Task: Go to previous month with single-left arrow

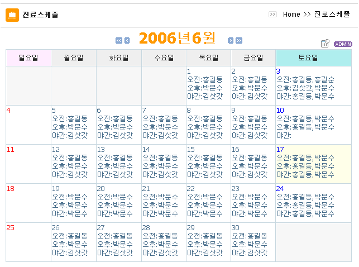Action: 127,41
